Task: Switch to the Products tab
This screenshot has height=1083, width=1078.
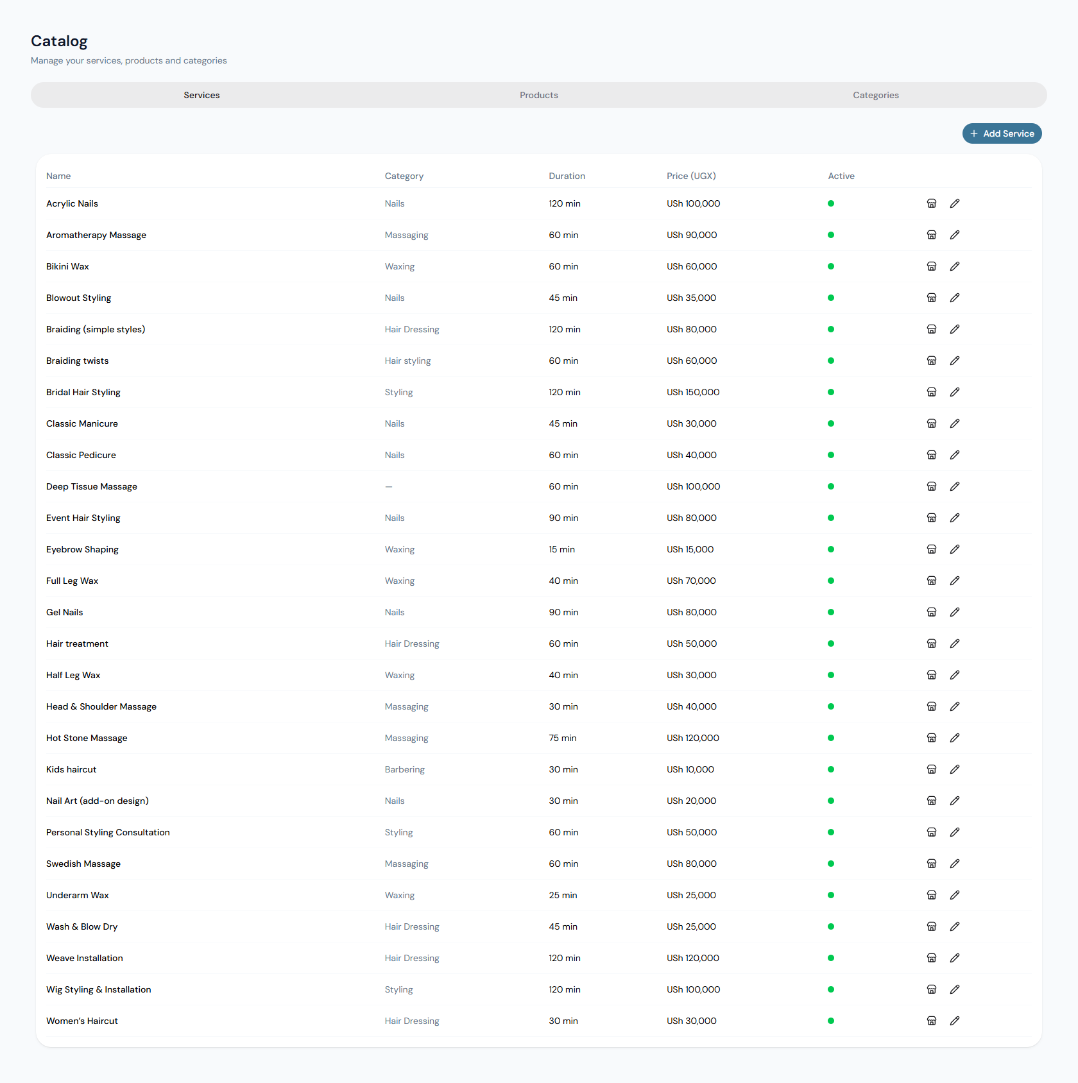Action: point(539,95)
